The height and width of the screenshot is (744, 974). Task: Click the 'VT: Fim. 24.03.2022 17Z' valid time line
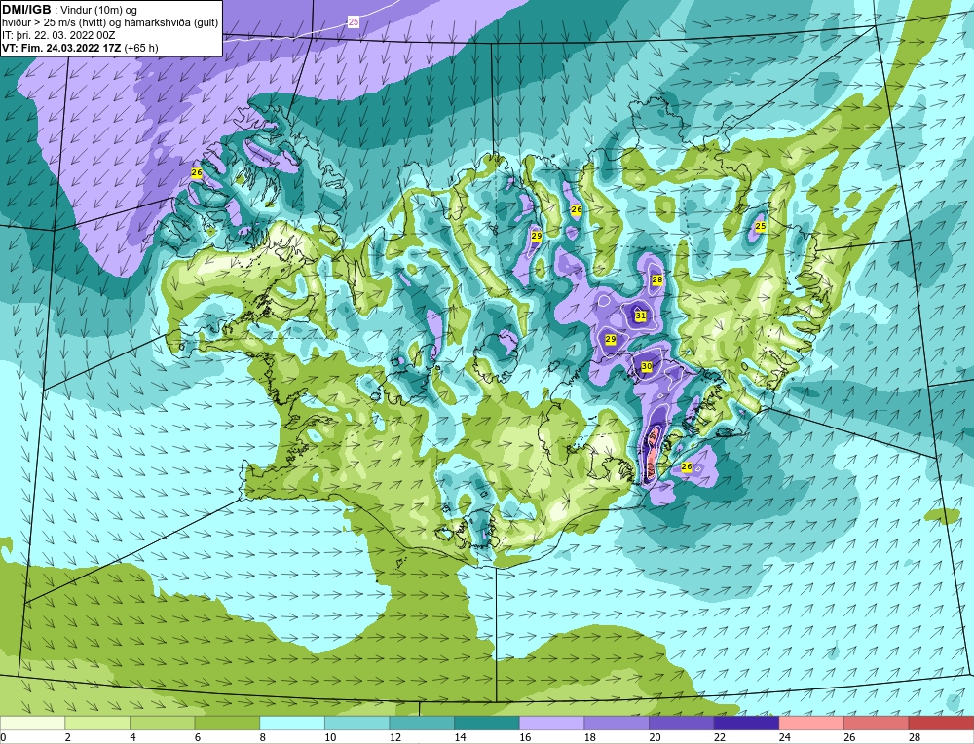click(62, 48)
